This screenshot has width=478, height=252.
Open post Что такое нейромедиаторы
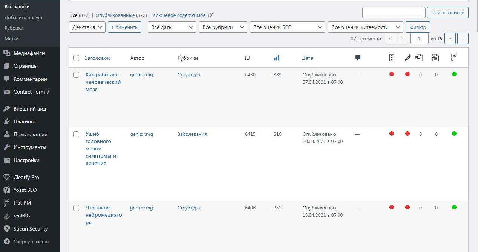pyautogui.click(x=104, y=215)
